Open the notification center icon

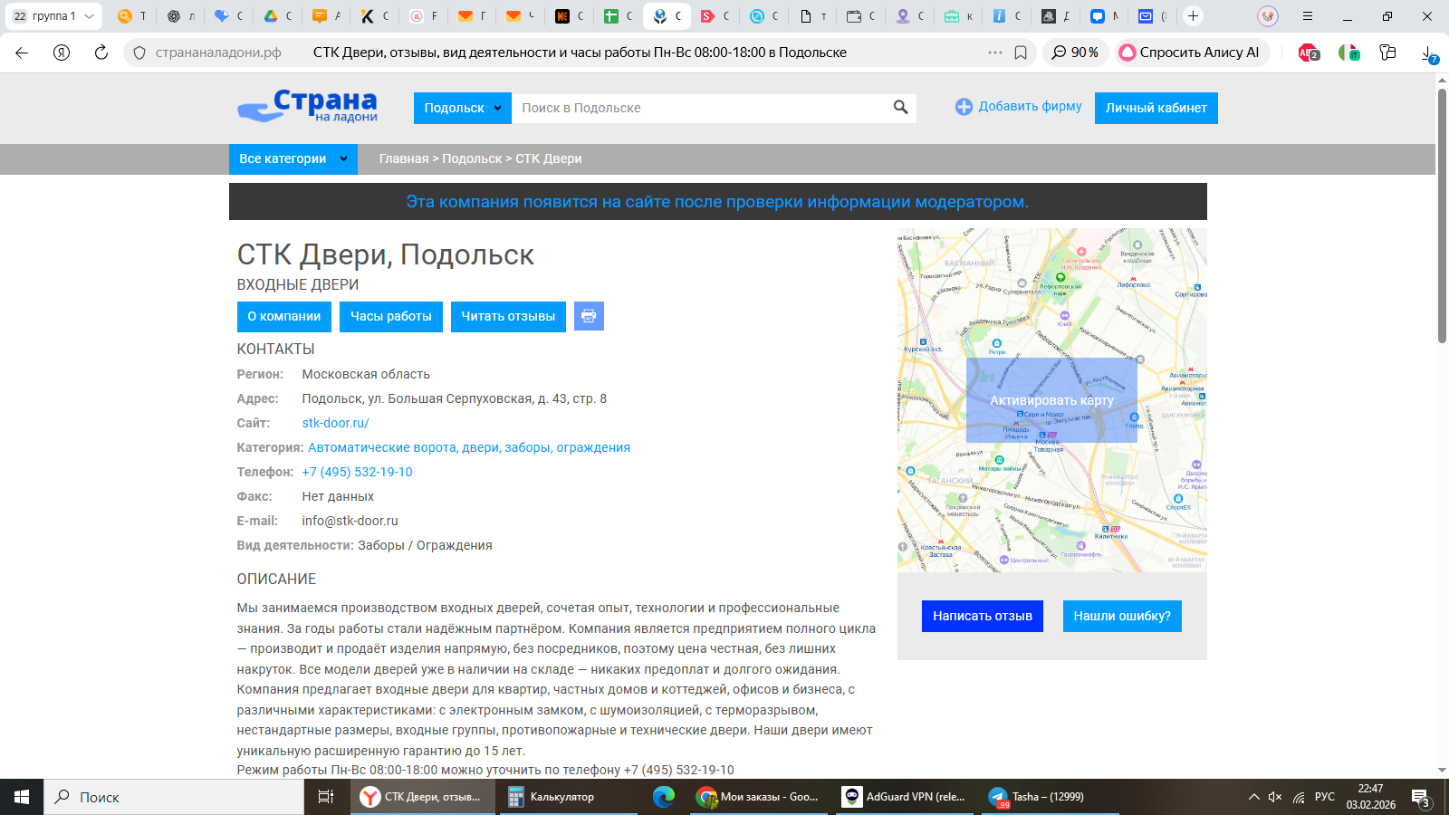coord(1421,798)
